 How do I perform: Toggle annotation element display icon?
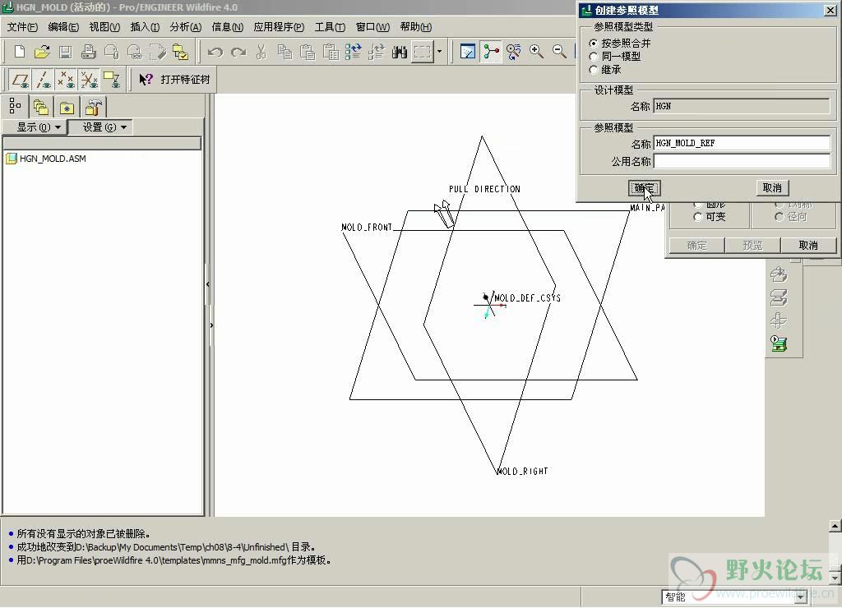point(112,80)
